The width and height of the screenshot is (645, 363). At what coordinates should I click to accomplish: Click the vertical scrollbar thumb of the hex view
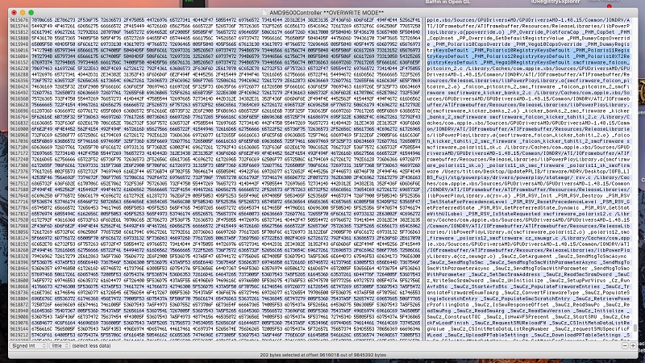[x=635, y=328]
